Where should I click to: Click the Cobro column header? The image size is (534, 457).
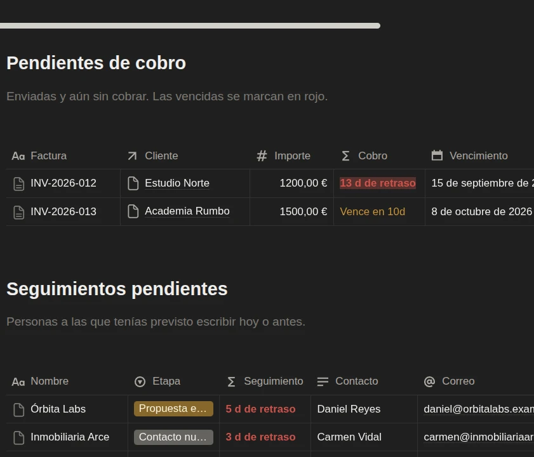pos(379,156)
